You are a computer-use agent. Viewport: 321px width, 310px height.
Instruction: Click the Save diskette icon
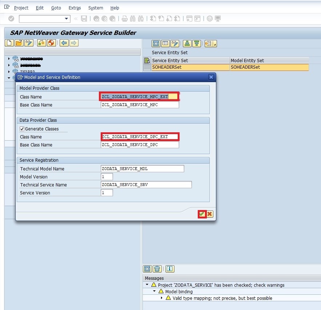pos(84,19)
